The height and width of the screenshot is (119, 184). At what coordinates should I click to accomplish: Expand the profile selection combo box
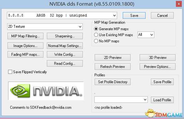click(121, 100)
